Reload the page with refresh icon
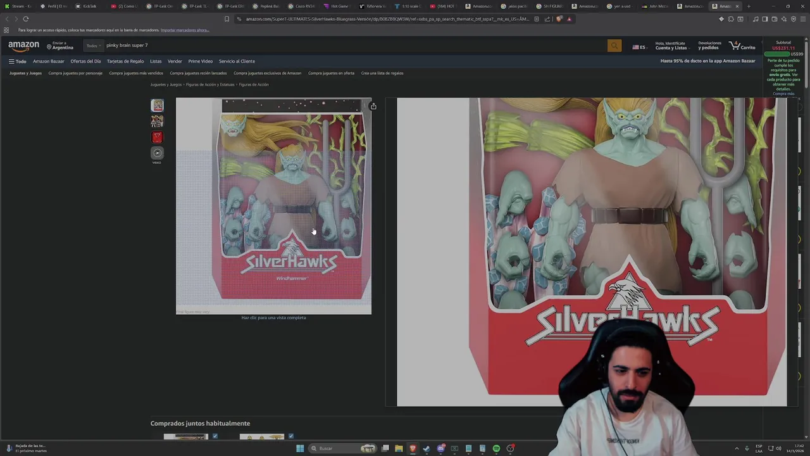 26,19
